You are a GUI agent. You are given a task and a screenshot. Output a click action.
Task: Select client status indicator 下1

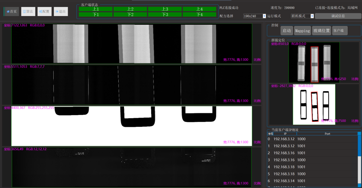96,14
